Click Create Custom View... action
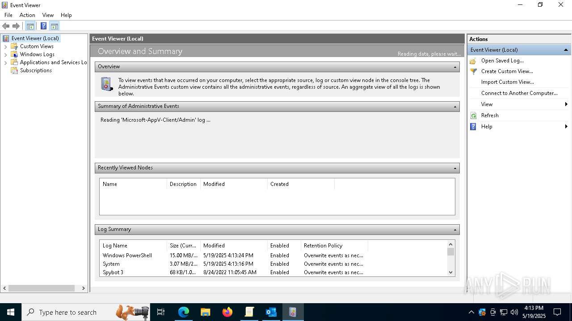 point(507,71)
